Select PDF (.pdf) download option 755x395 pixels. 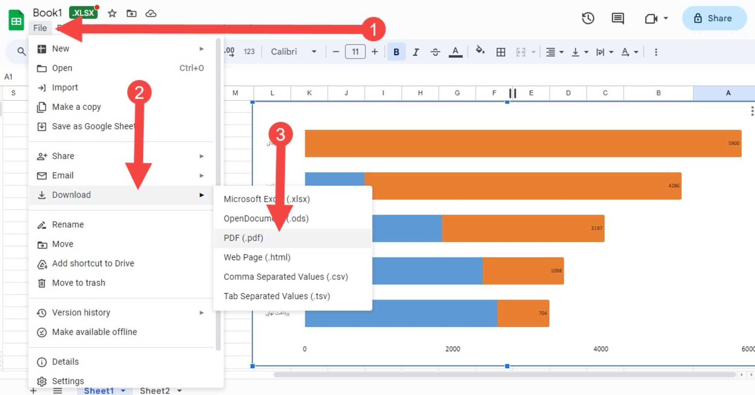[243, 238]
